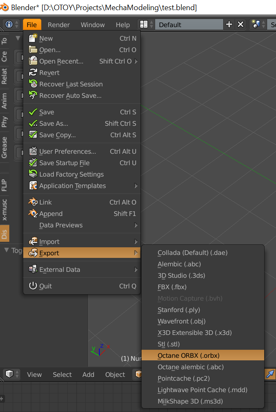Open the 3D viewport View menu

tap(34, 374)
